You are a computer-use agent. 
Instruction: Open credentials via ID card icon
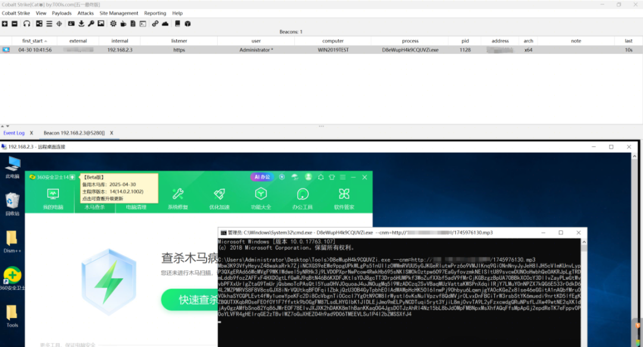point(71,24)
